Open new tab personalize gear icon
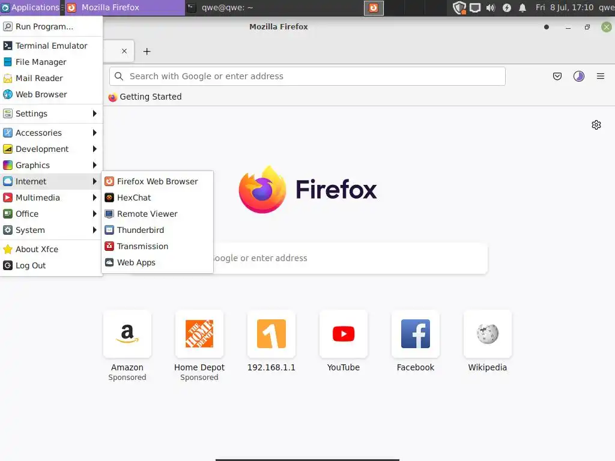Viewport: 615px width, 461px height. 596,125
